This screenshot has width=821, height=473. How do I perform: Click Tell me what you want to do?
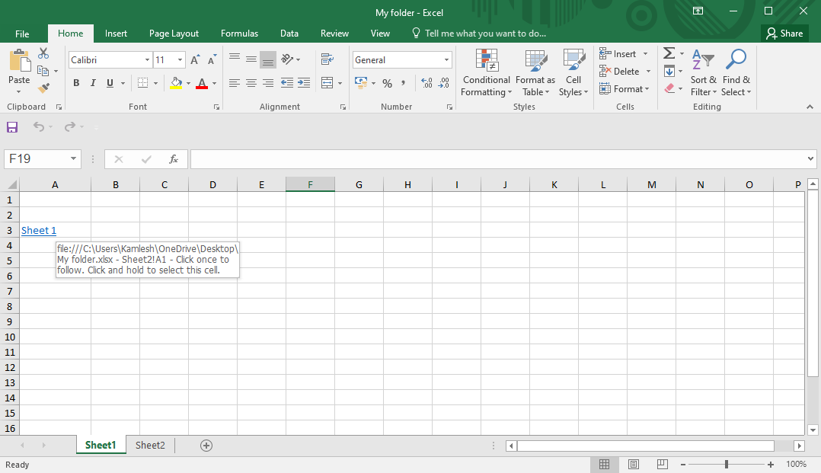click(x=479, y=34)
